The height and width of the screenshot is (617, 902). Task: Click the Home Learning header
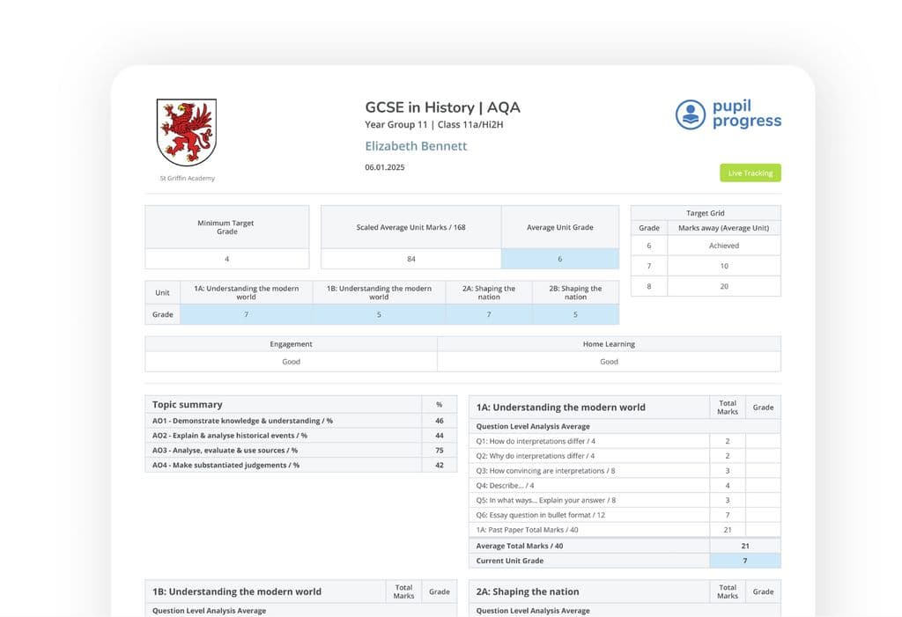click(x=609, y=344)
